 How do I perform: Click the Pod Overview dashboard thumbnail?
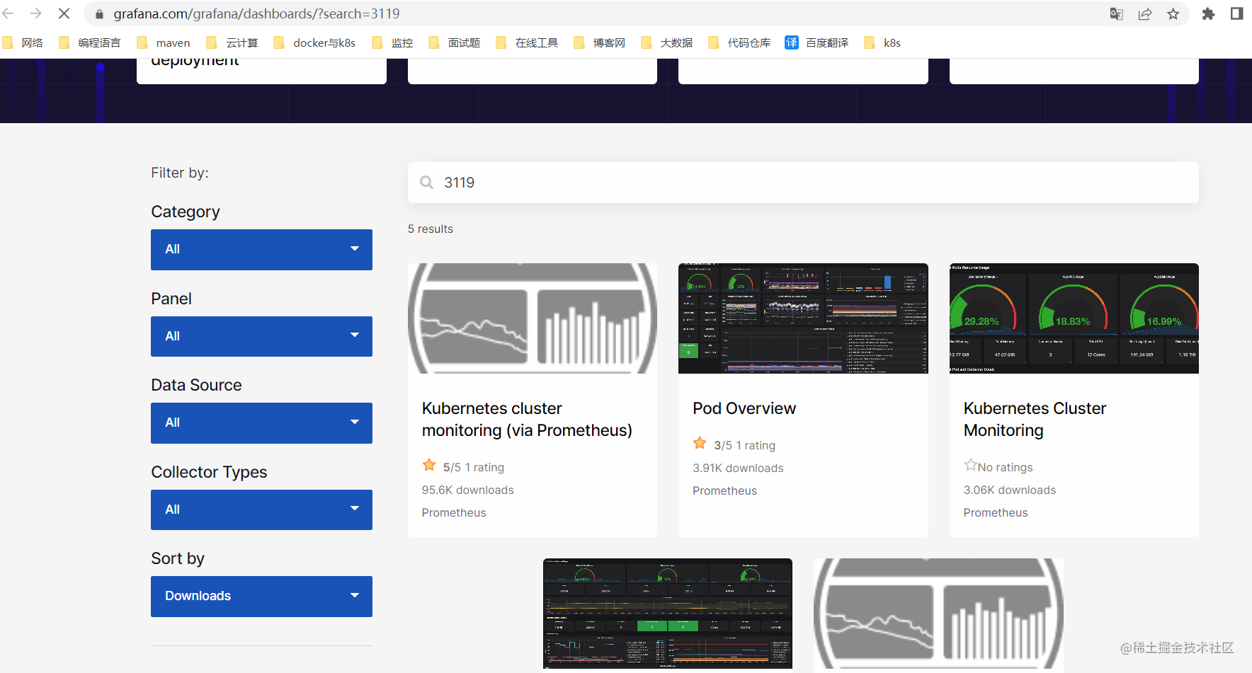803,318
